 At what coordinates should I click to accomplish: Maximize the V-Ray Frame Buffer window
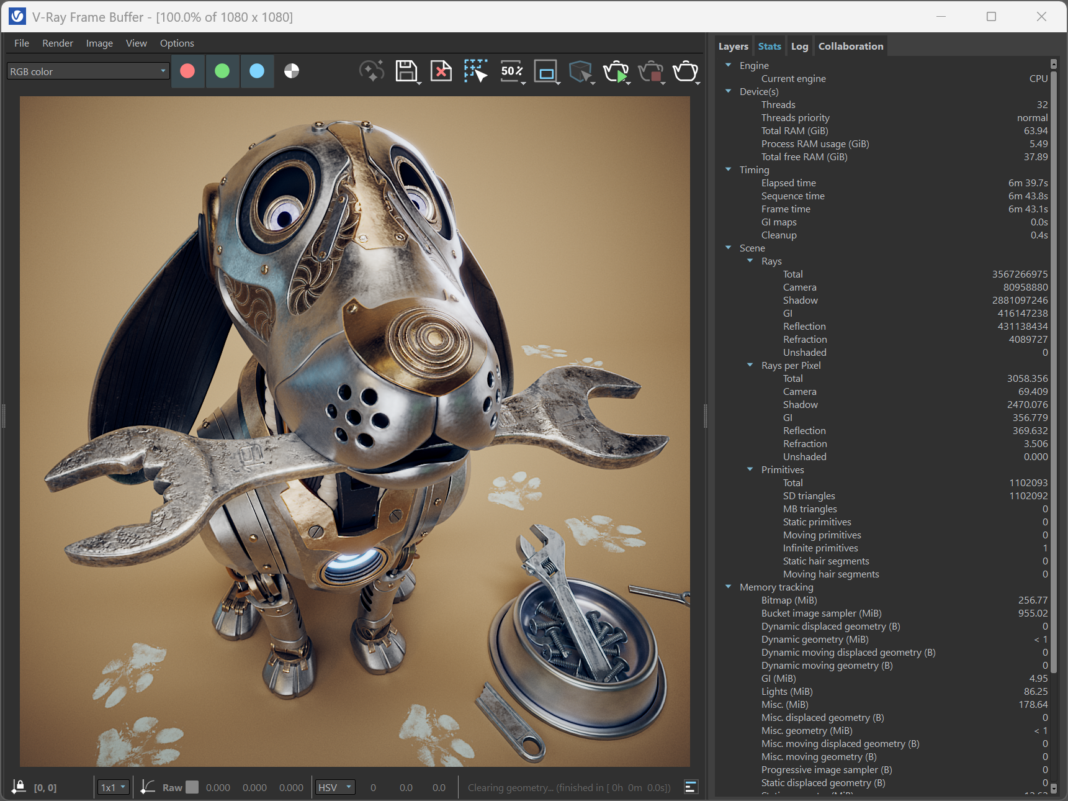(x=991, y=17)
